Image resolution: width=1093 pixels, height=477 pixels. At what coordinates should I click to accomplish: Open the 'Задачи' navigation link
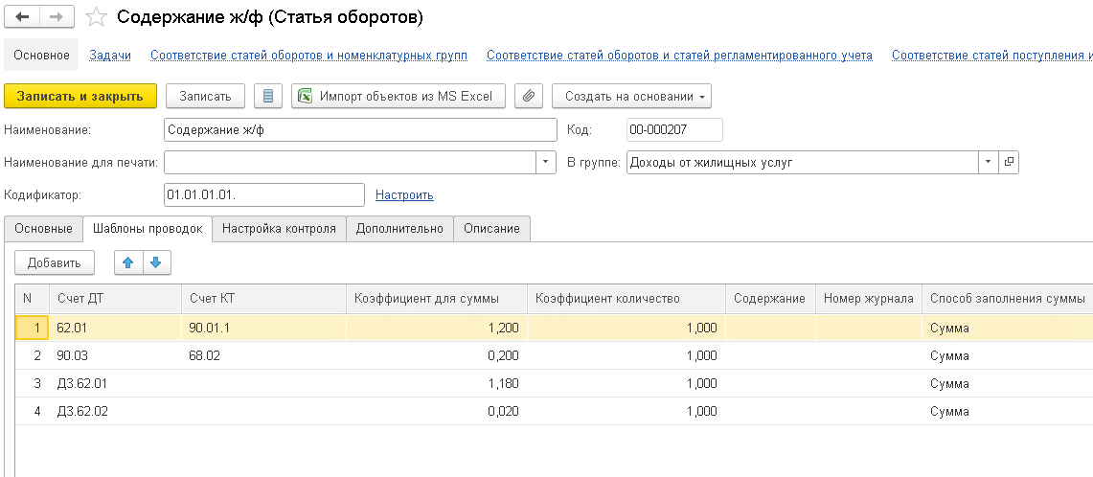[110, 56]
